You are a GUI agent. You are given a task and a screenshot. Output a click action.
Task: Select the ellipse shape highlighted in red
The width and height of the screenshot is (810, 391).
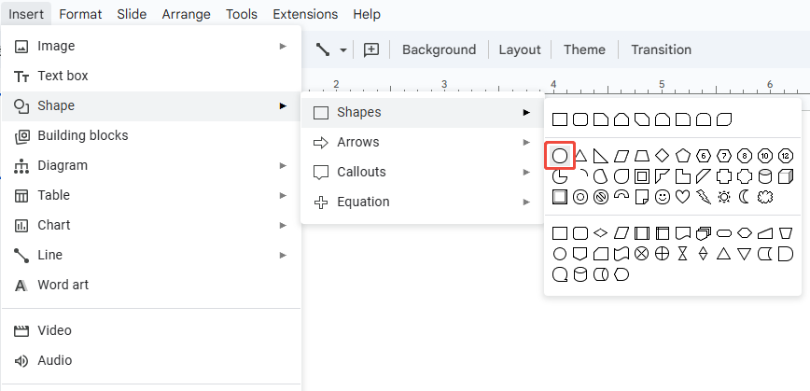[x=560, y=155]
